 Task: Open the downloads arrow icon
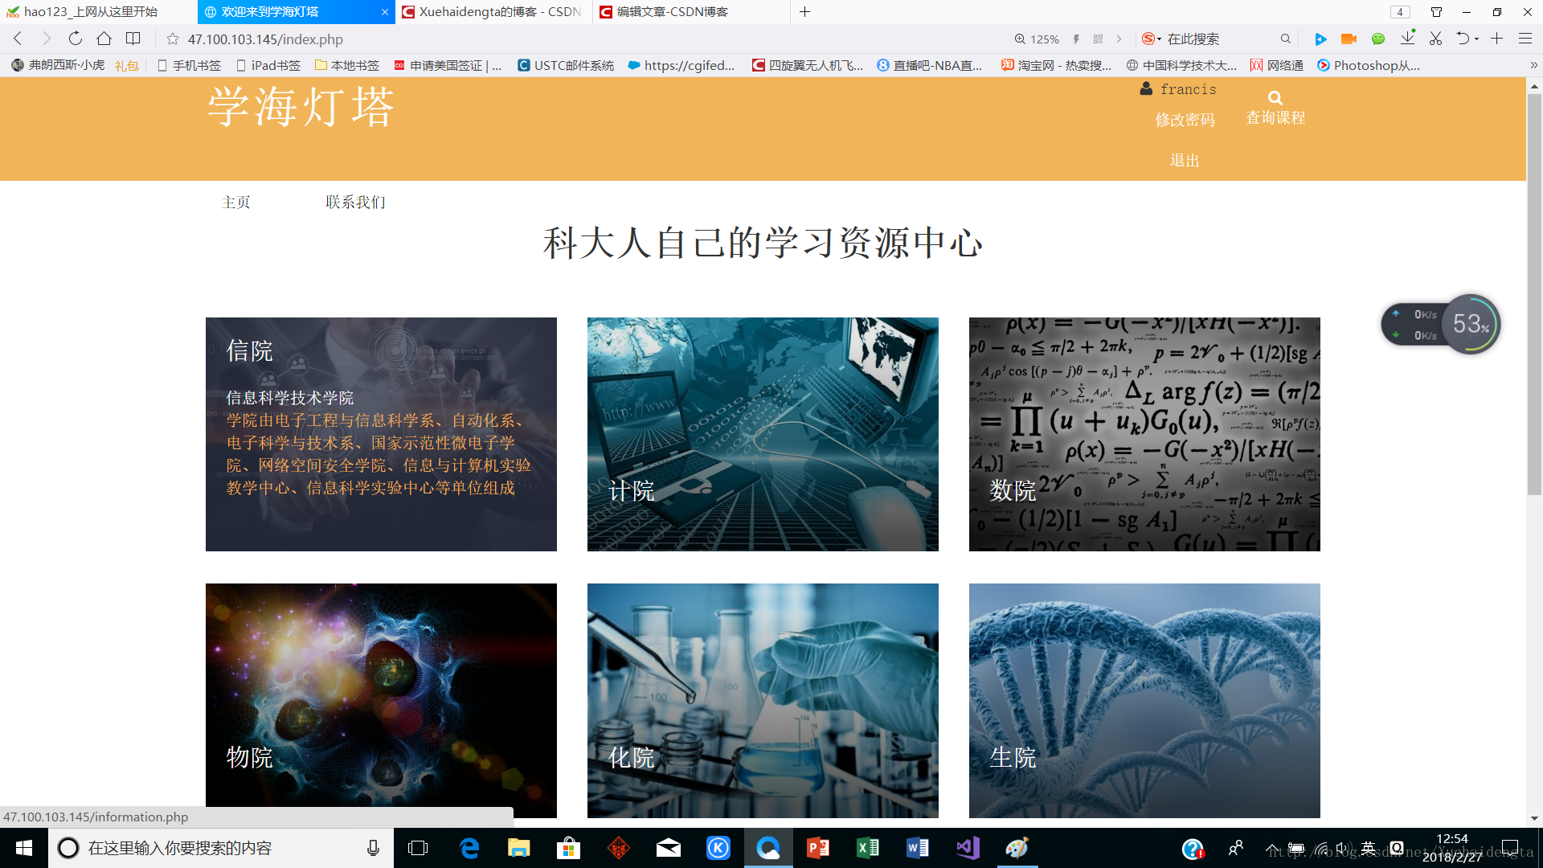pyautogui.click(x=1407, y=38)
